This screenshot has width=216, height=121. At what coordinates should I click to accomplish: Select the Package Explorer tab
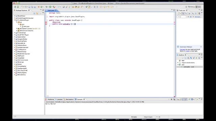[21, 10]
